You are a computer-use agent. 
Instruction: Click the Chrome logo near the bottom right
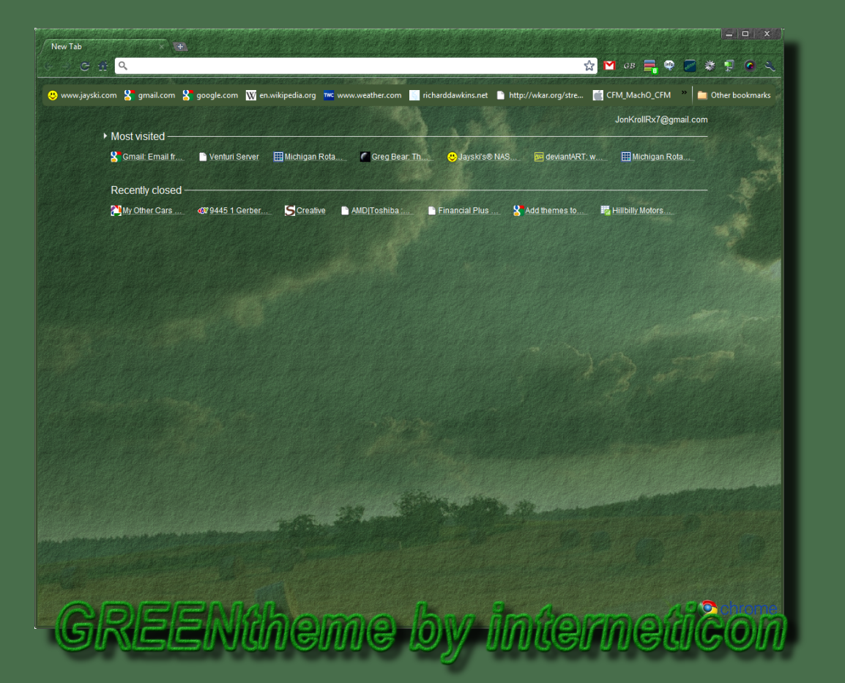[708, 608]
